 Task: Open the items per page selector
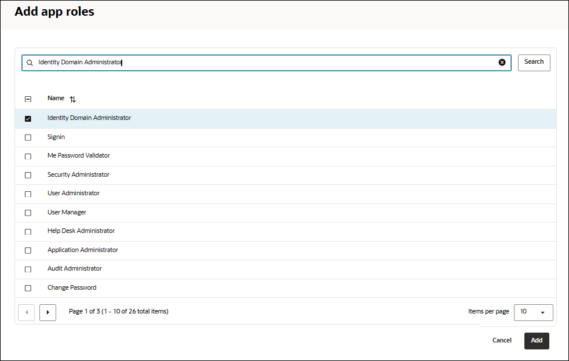click(x=533, y=312)
